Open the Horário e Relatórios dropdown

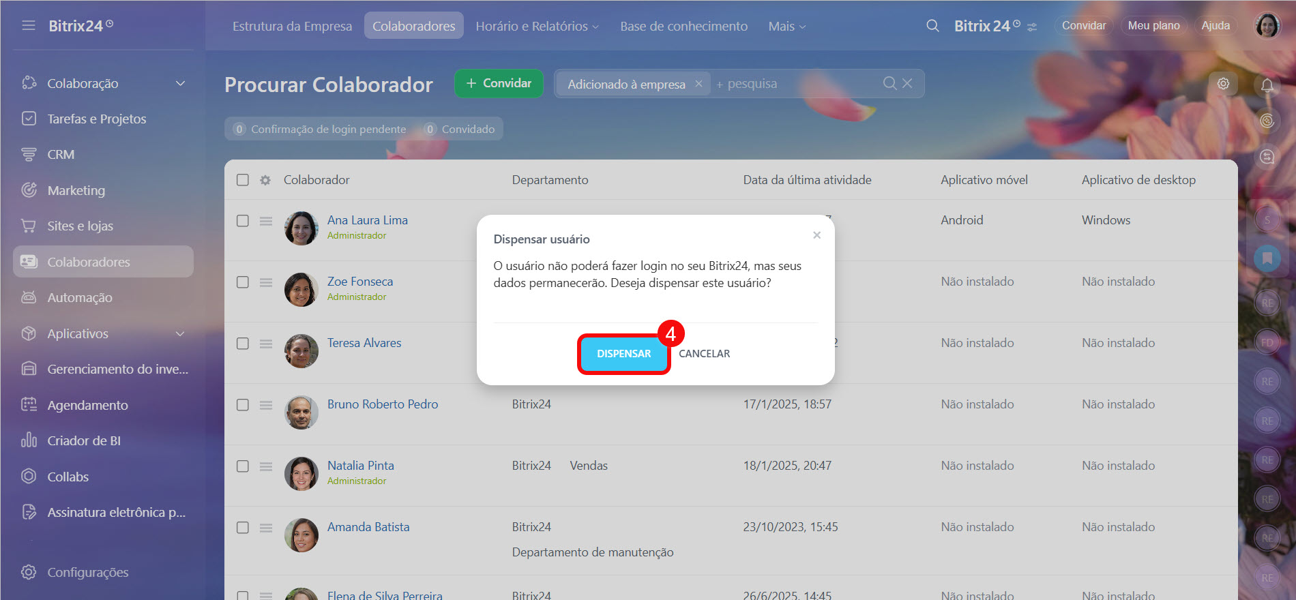[537, 26]
